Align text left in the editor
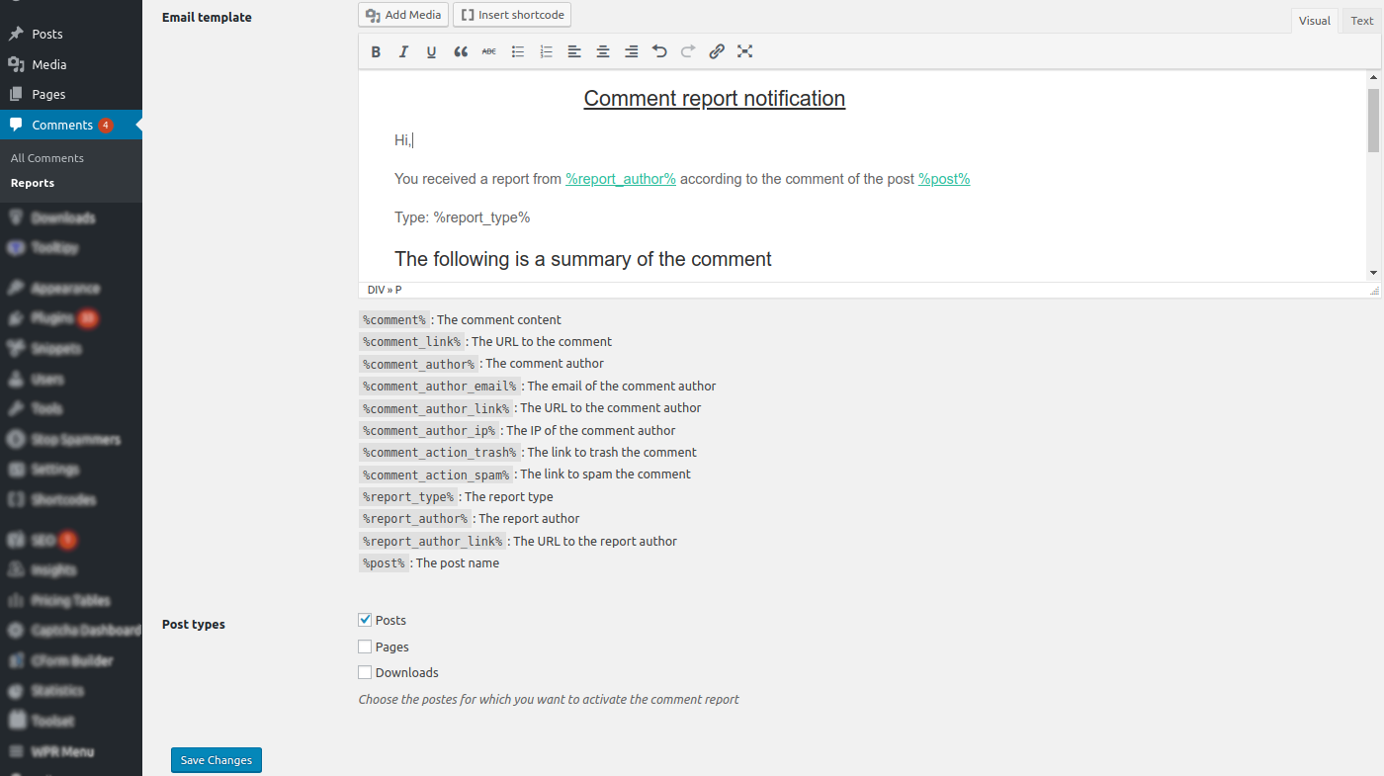The width and height of the screenshot is (1384, 776). click(x=574, y=52)
